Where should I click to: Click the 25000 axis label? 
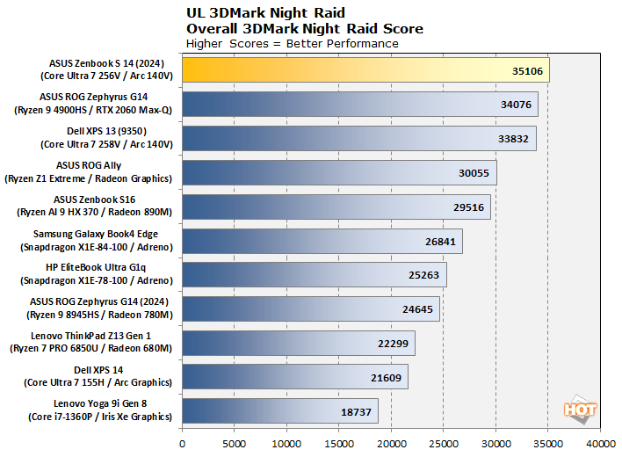point(444,444)
